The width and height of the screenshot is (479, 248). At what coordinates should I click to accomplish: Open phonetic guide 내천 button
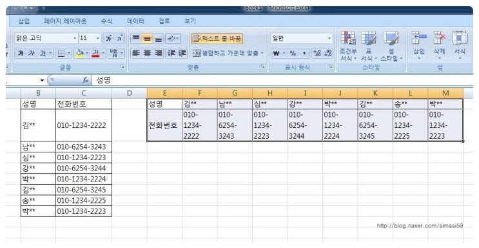(116, 53)
